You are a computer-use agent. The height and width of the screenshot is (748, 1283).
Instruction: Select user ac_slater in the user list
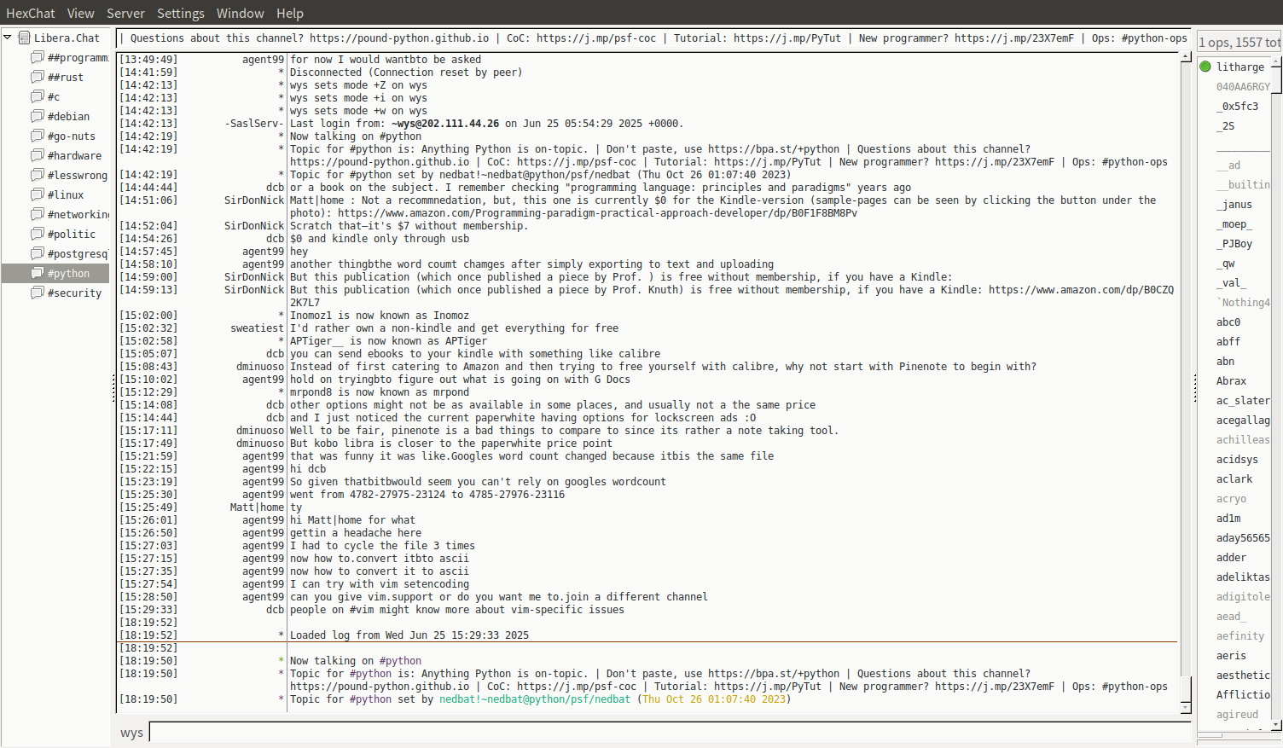pos(1243,400)
